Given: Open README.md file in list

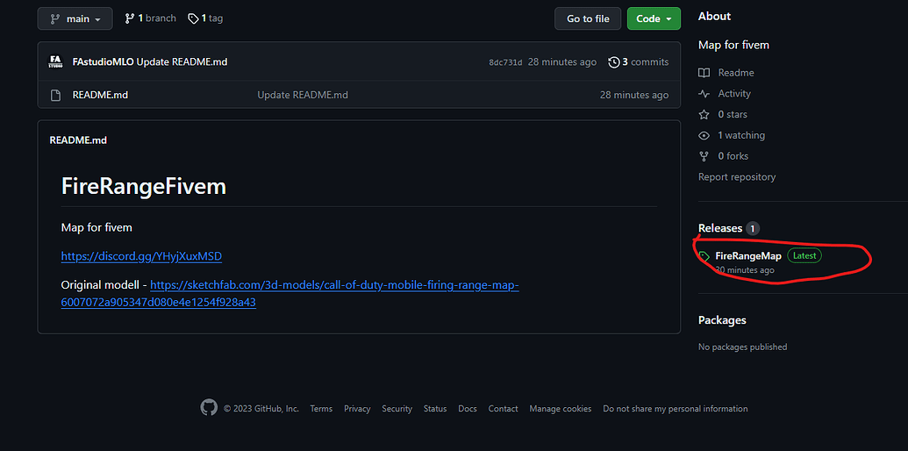Looking at the screenshot, I should pos(100,95).
